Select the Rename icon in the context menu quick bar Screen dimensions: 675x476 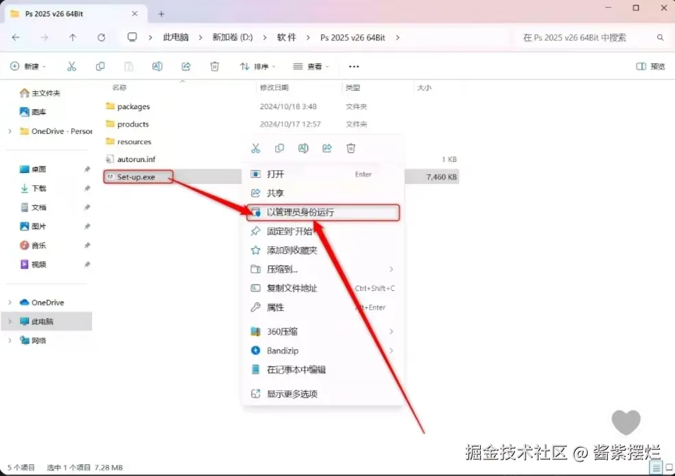click(301, 148)
